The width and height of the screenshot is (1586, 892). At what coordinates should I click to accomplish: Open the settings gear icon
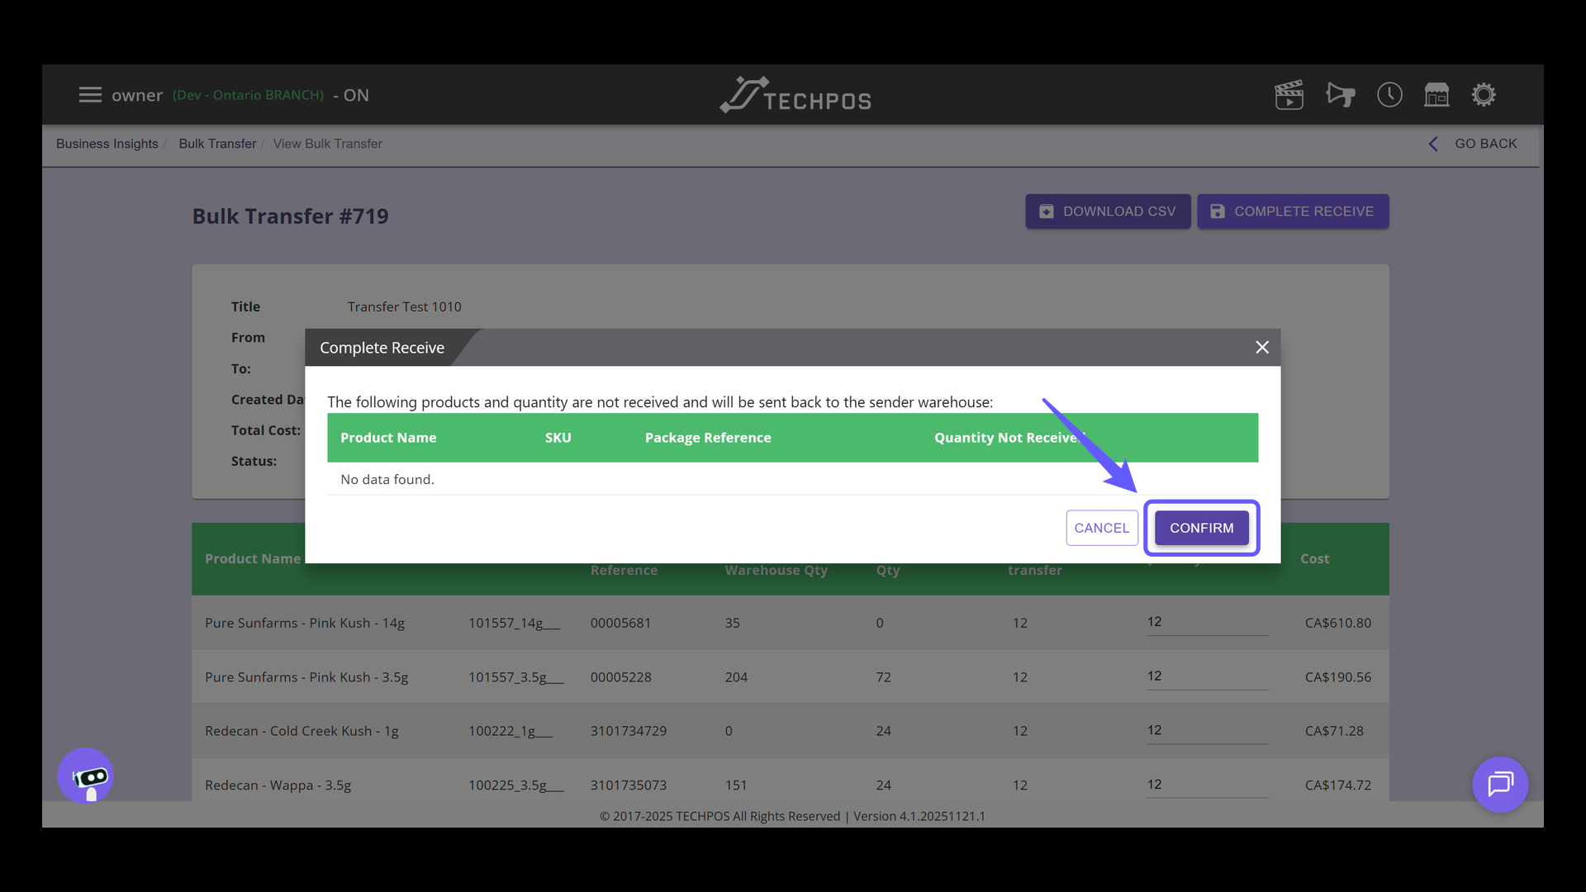tap(1484, 95)
